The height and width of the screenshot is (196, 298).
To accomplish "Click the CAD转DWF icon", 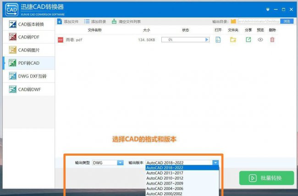I will pos(12,89).
